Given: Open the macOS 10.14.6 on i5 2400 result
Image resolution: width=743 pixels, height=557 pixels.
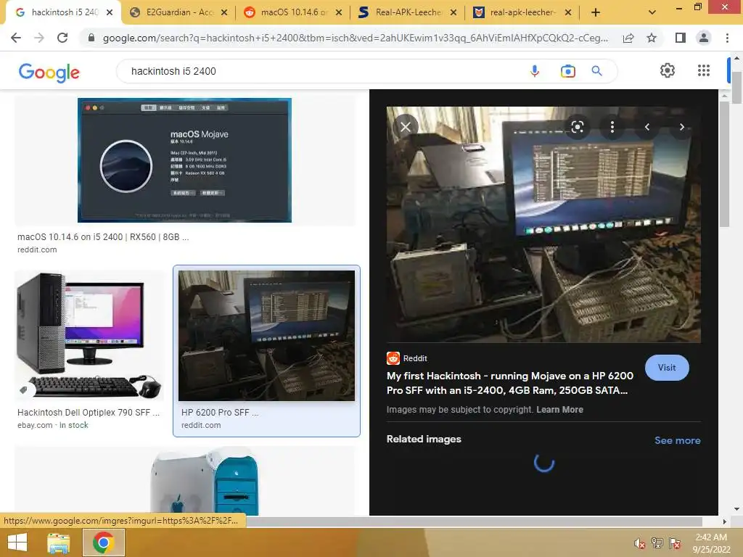Looking at the screenshot, I should 103,237.
